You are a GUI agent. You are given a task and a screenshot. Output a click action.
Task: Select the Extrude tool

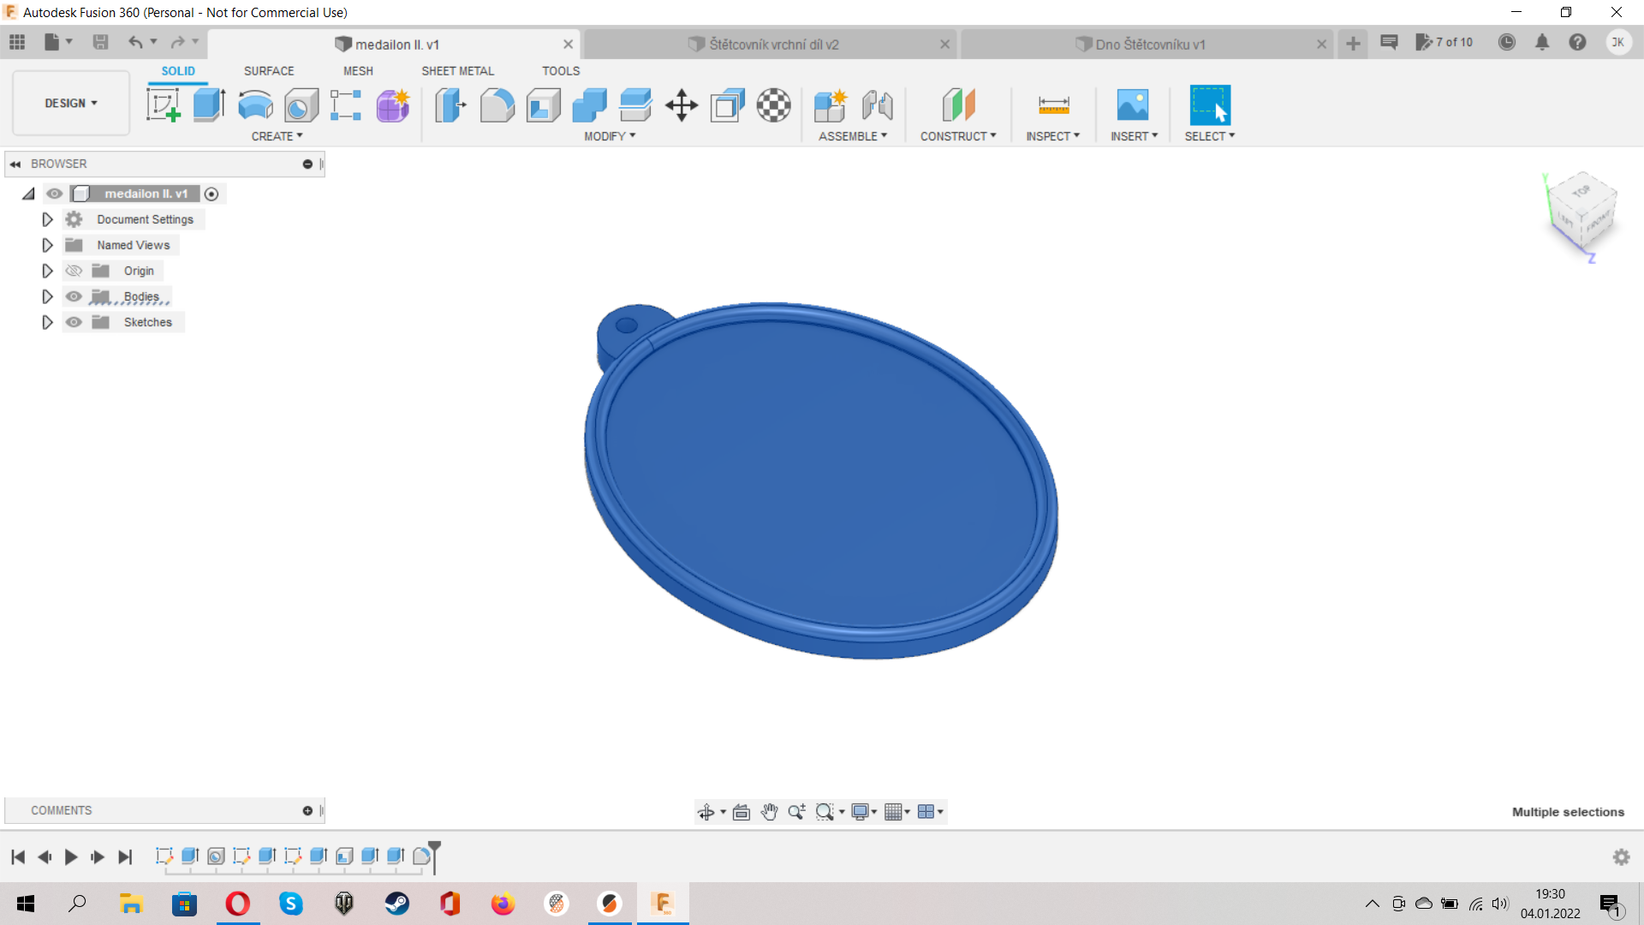(209, 105)
